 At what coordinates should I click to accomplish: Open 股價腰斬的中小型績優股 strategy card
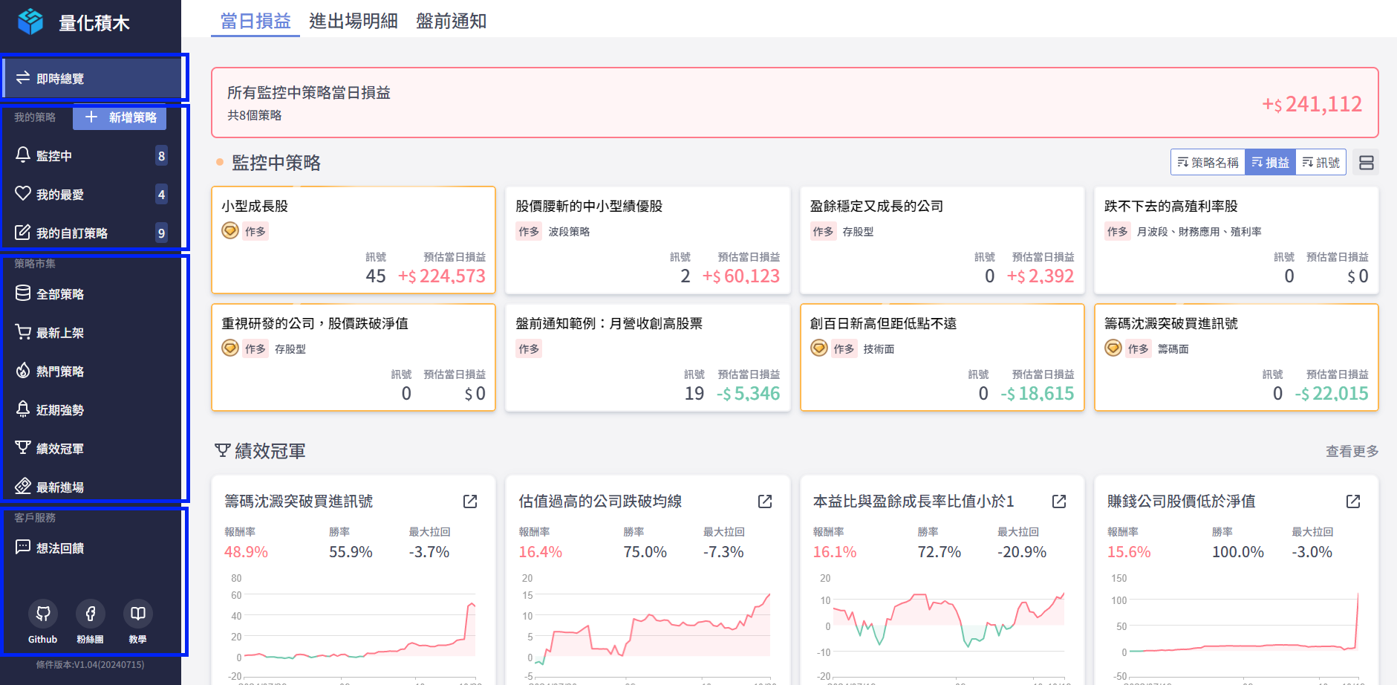point(647,239)
